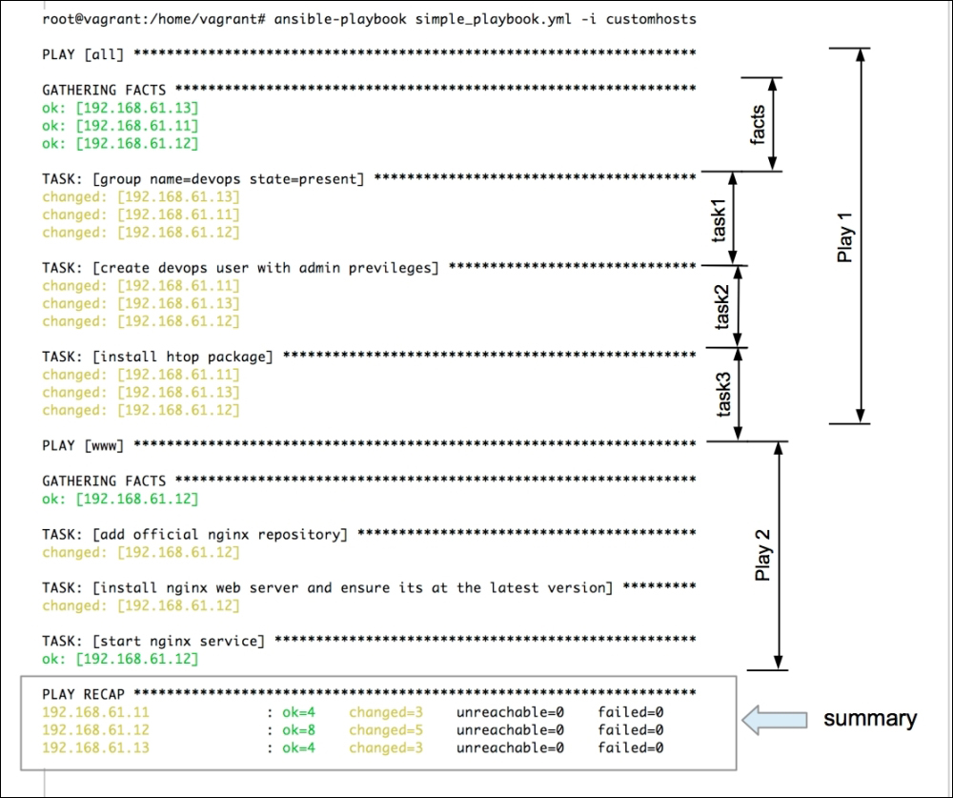Click "TASK: [start nginx service]" line
Image resolution: width=953 pixels, height=798 pixels.
(153, 641)
